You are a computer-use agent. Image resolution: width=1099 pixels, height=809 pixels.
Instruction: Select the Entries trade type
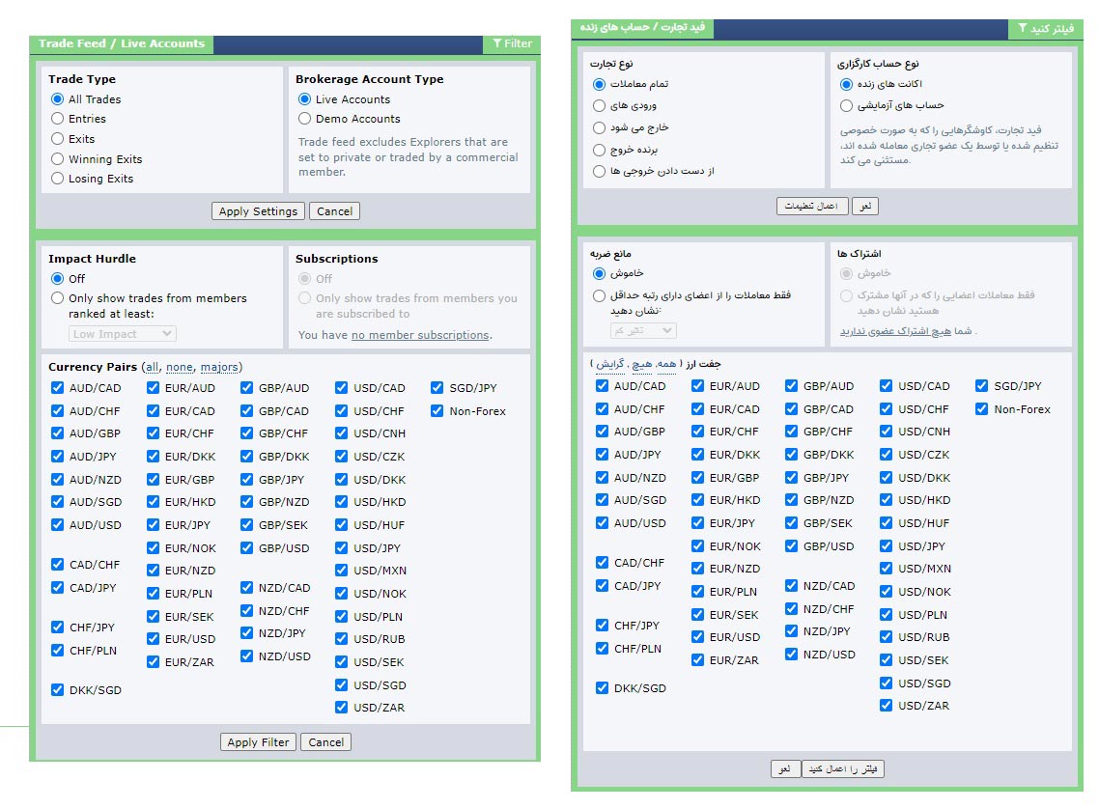(58, 119)
